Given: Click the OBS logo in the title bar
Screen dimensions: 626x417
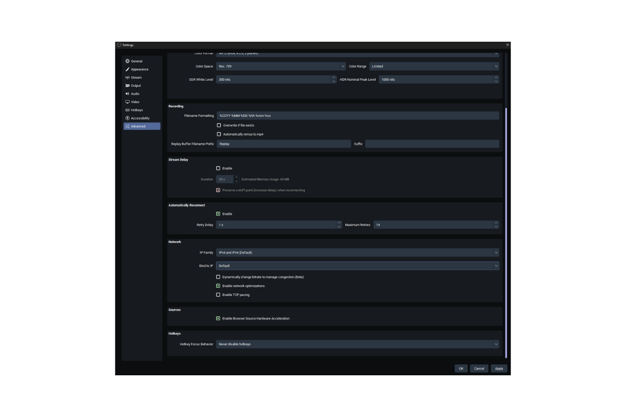Looking at the screenshot, I should click(119, 45).
